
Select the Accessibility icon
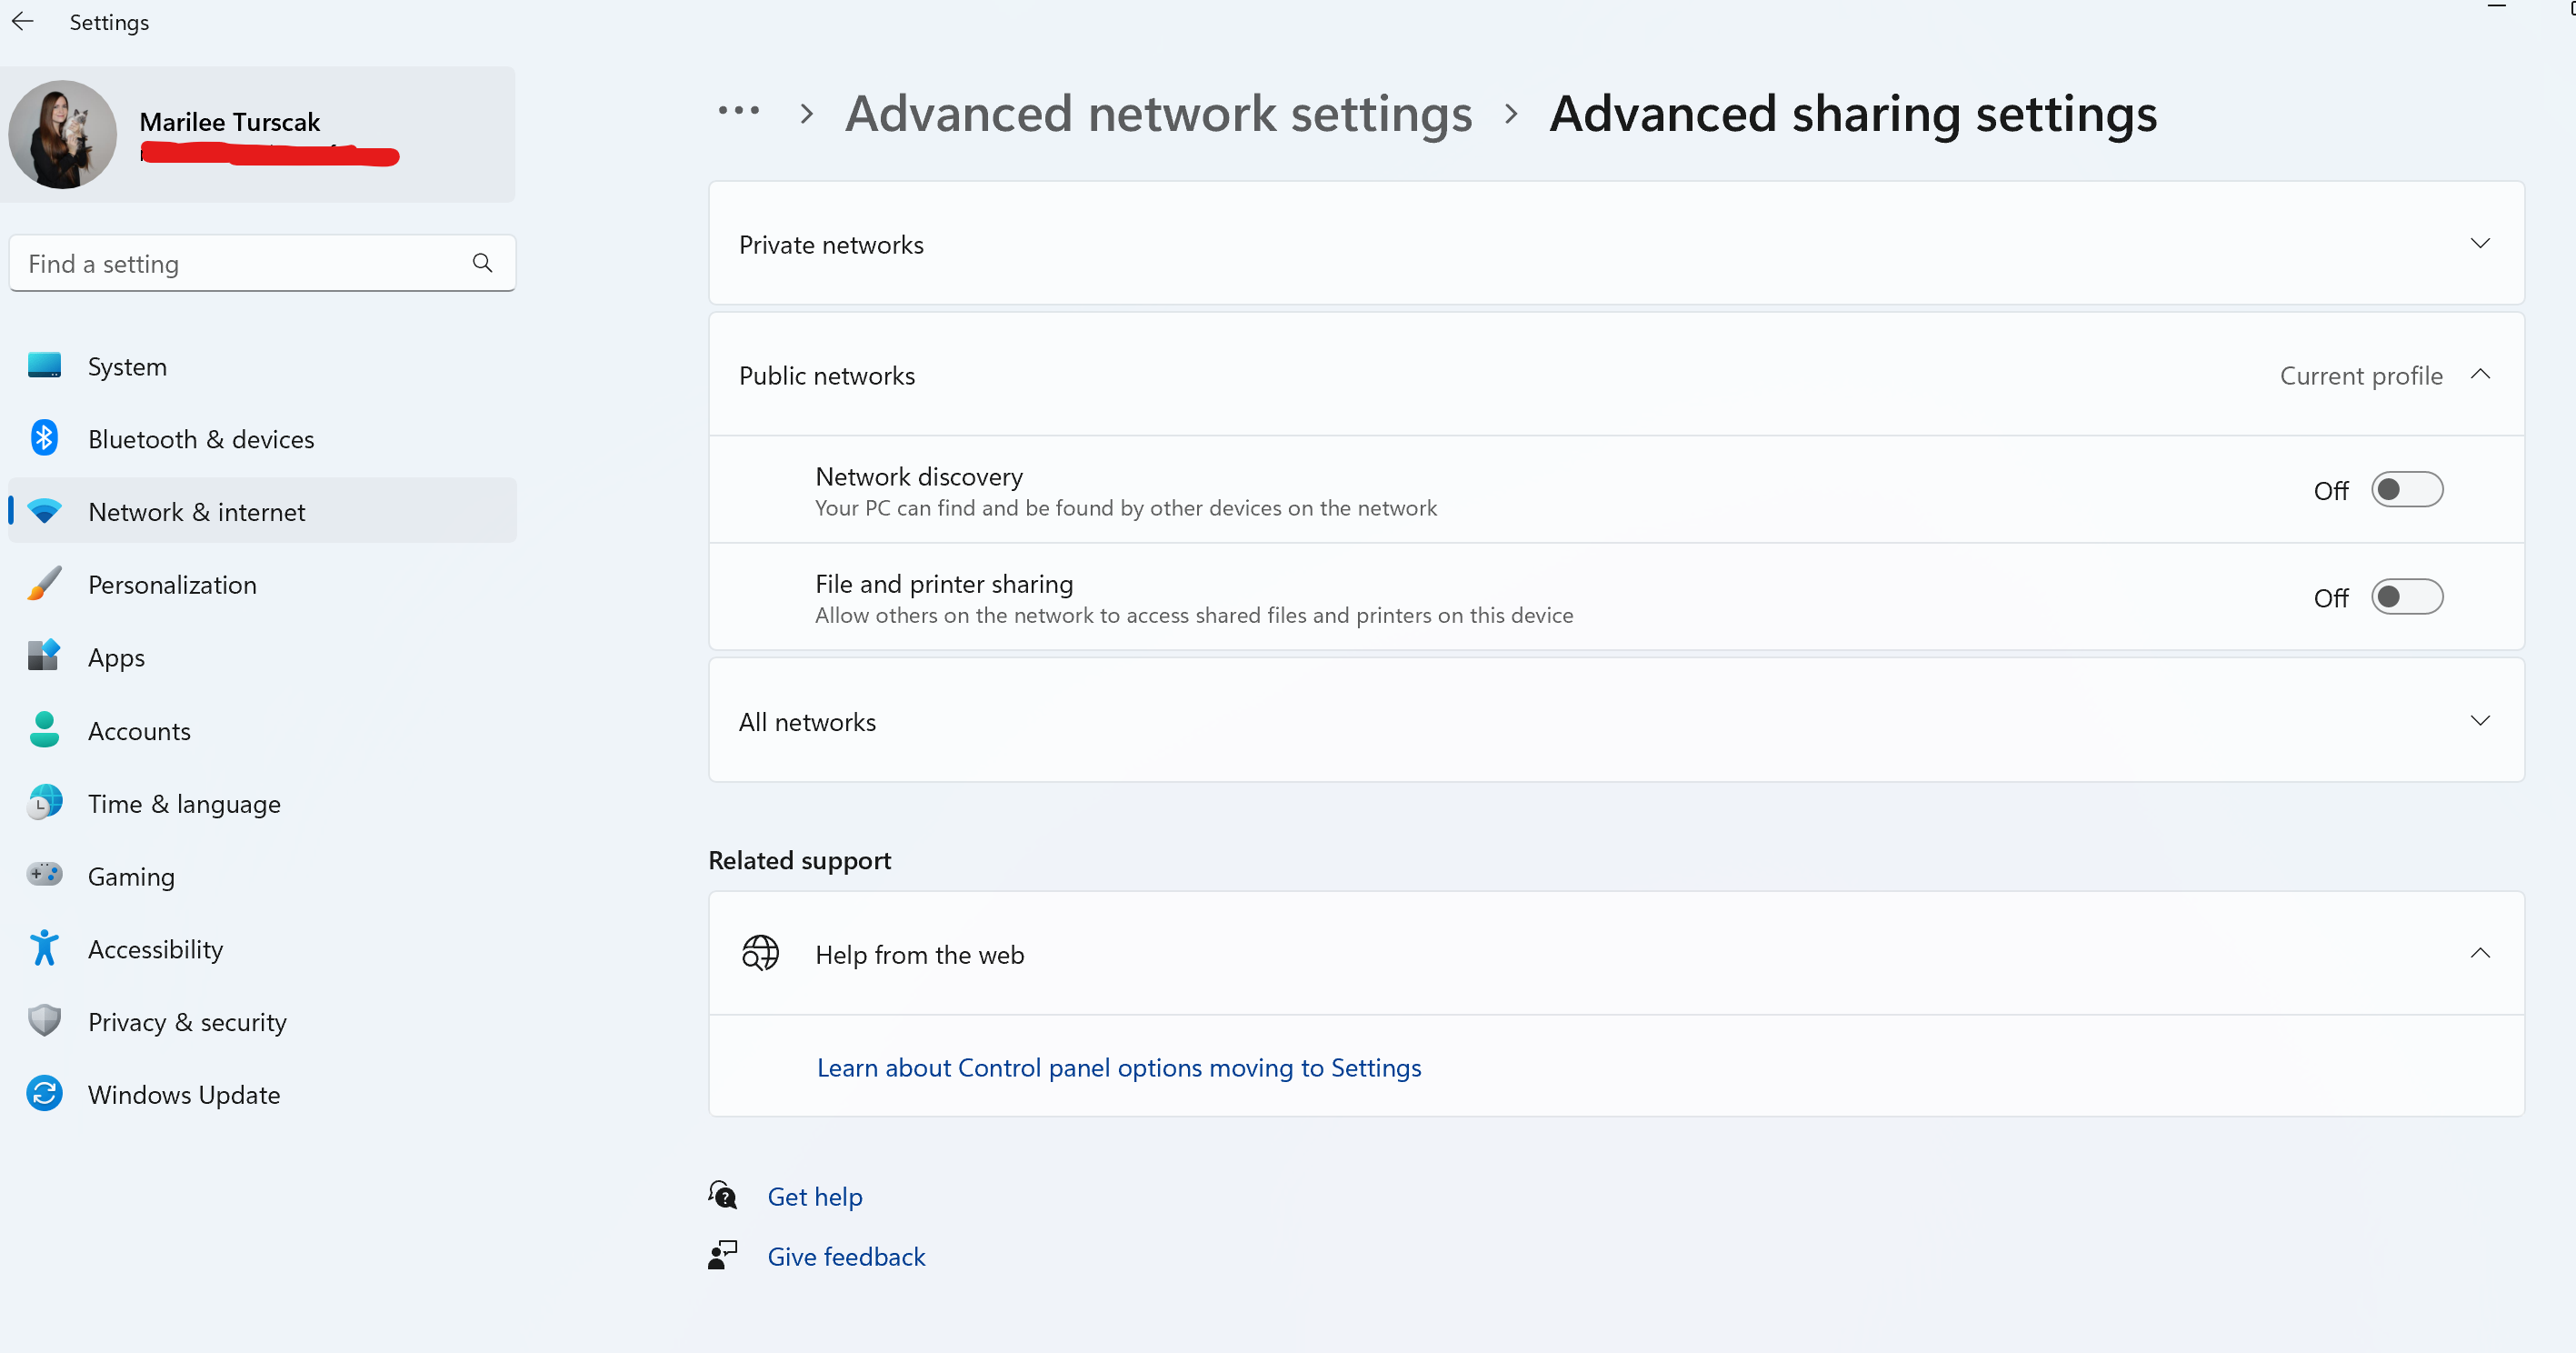tap(44, 948)
